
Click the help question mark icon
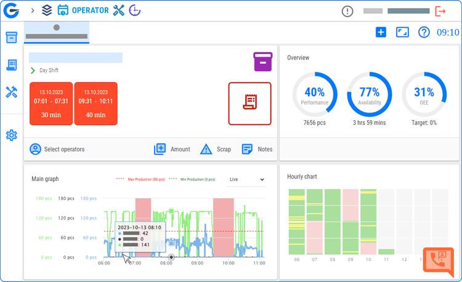(x=424, y=32)
